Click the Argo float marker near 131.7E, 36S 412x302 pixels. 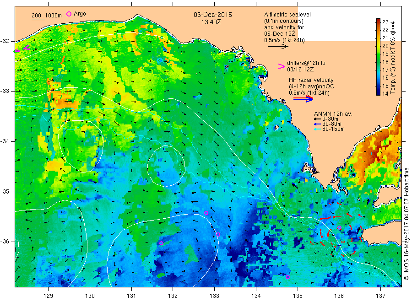(x=161, y=243)
